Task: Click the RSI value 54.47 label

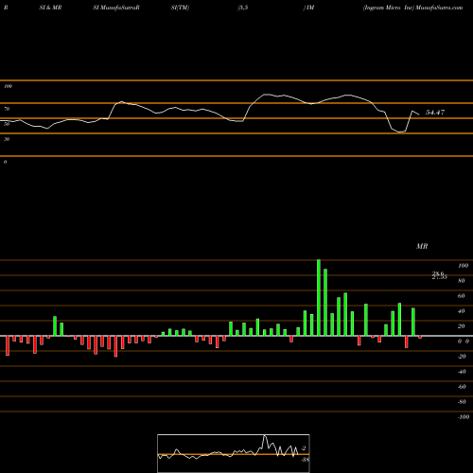Action: click(435, 113)
